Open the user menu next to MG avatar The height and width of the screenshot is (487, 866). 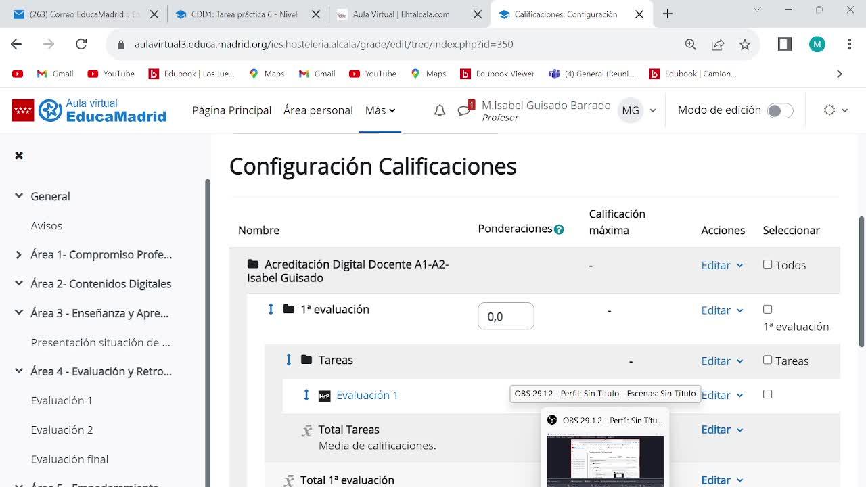pos(653,110)
